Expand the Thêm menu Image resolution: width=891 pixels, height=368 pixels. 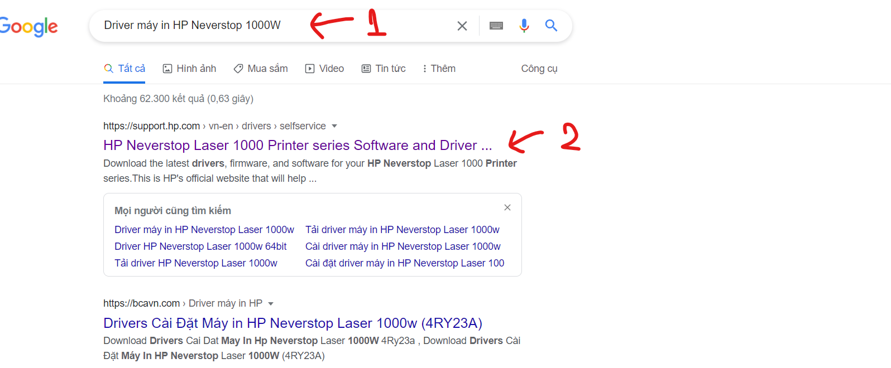(439, 69)
